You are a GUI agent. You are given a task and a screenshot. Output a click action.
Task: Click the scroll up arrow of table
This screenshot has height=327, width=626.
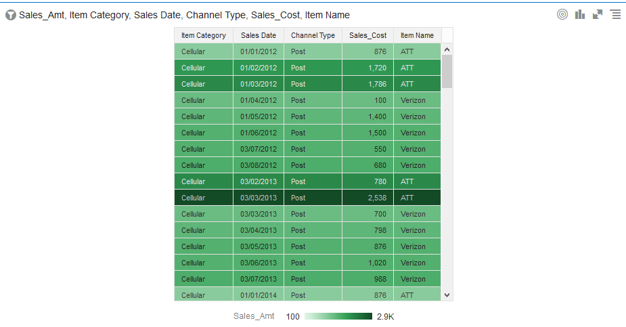point(447,49)
